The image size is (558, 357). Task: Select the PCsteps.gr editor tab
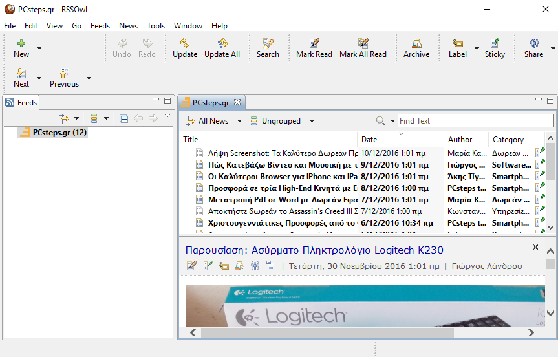[x=210, y=103]
